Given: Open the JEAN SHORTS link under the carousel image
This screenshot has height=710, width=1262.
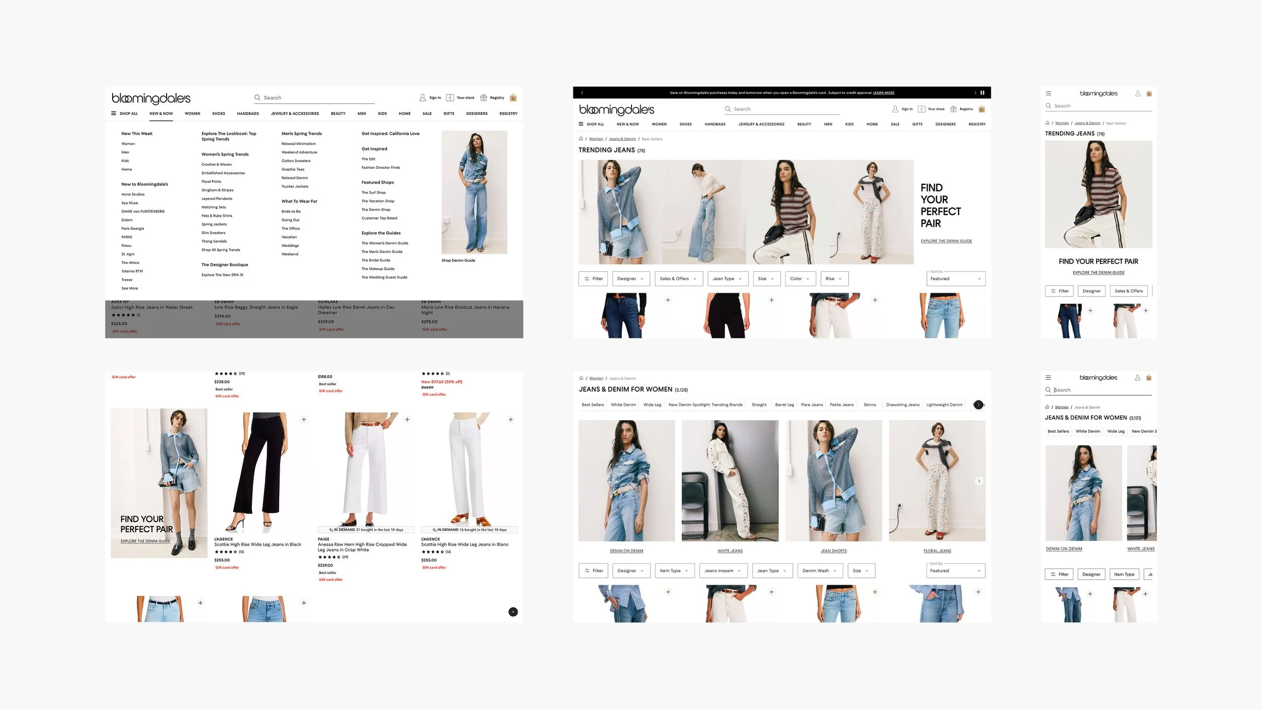Looking at the screenshot, I should point(833,551).
